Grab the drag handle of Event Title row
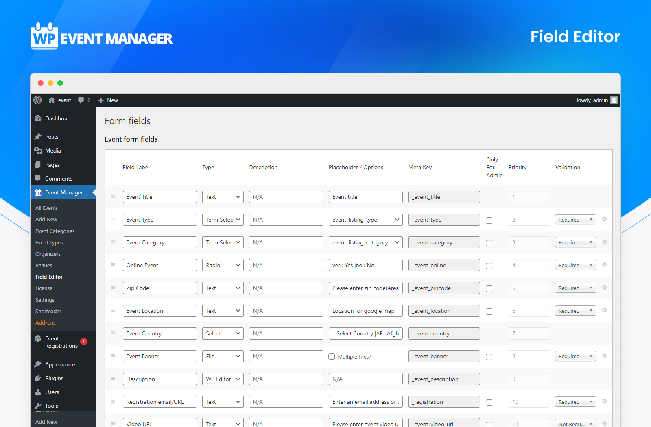This screenshot has height=427, width=651. click(113, 196)
